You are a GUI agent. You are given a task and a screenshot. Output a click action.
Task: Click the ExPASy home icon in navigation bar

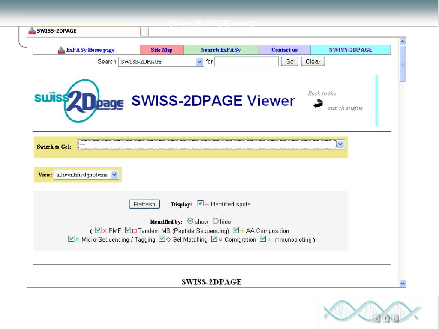click(x=61, y=50)
